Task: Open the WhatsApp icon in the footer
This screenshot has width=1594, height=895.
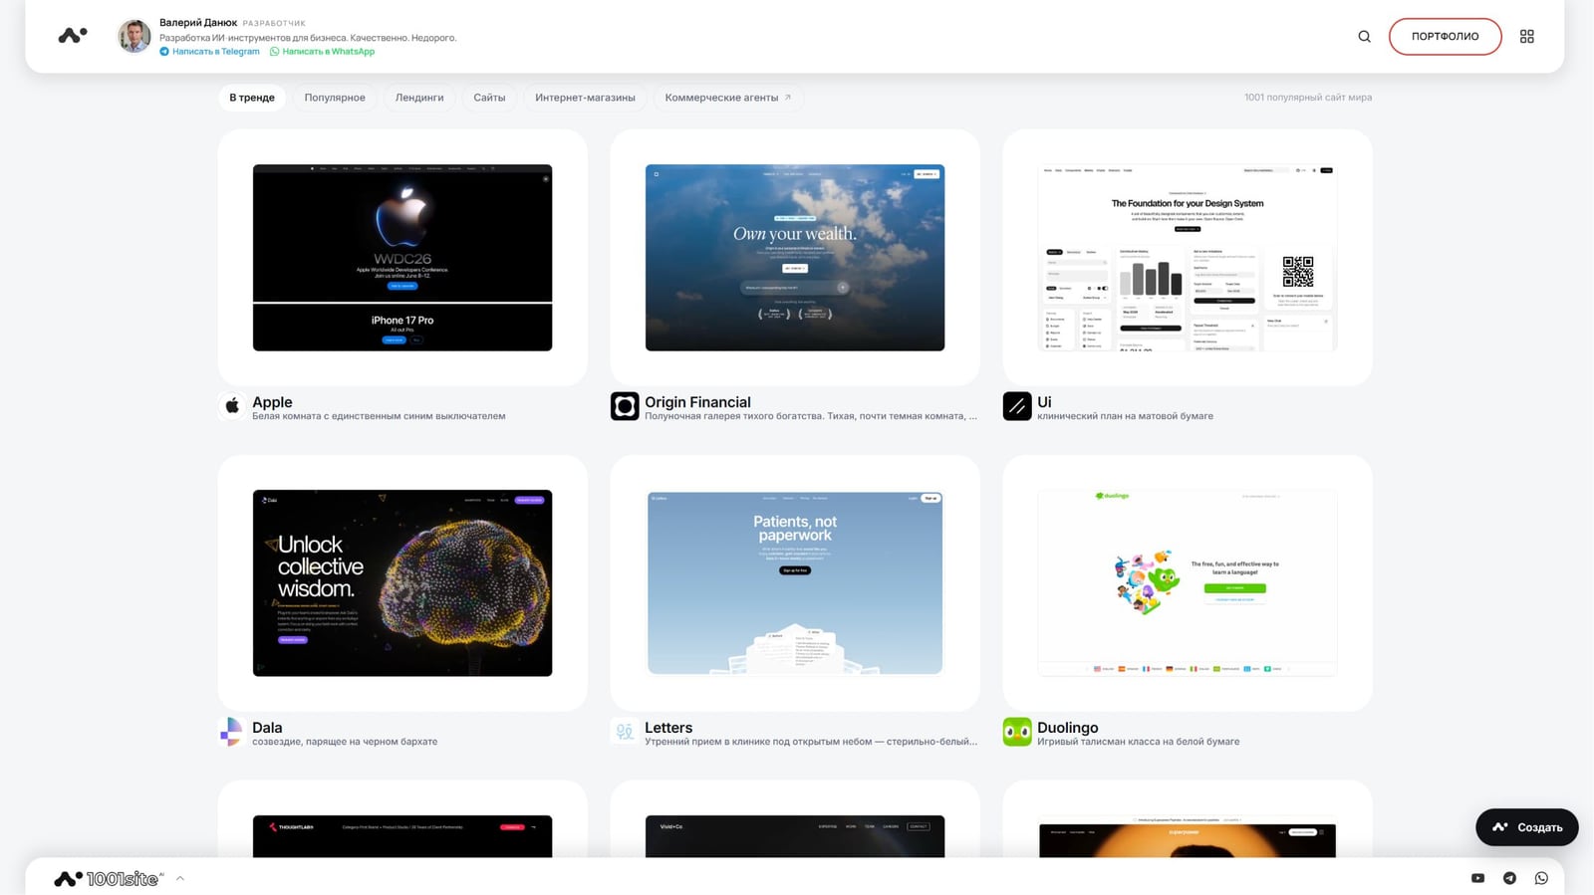Action: pyautogui.click(x=1541, y=878)
